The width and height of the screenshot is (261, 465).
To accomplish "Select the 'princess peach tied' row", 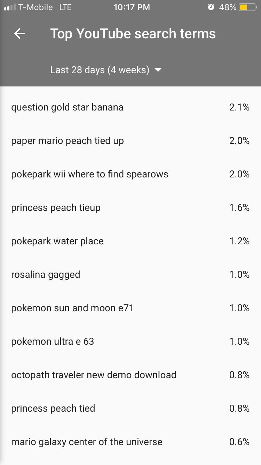I will [130, 409].
